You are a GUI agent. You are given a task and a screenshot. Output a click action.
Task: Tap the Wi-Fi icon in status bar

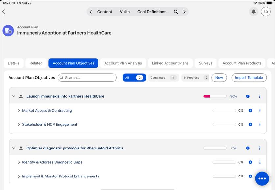pos(255,3)
